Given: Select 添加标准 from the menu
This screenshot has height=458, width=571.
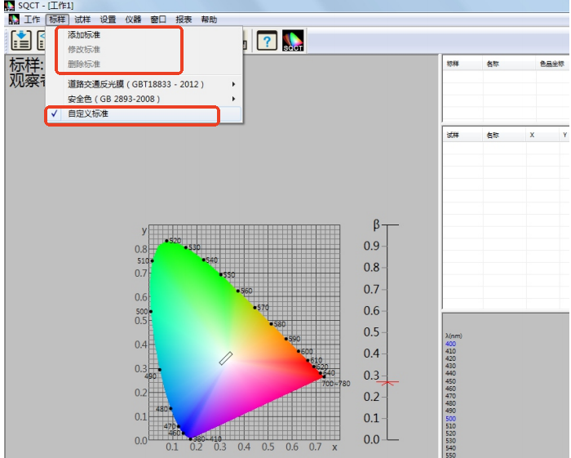Looking at the screenshot, I should (x=84, y=35).
